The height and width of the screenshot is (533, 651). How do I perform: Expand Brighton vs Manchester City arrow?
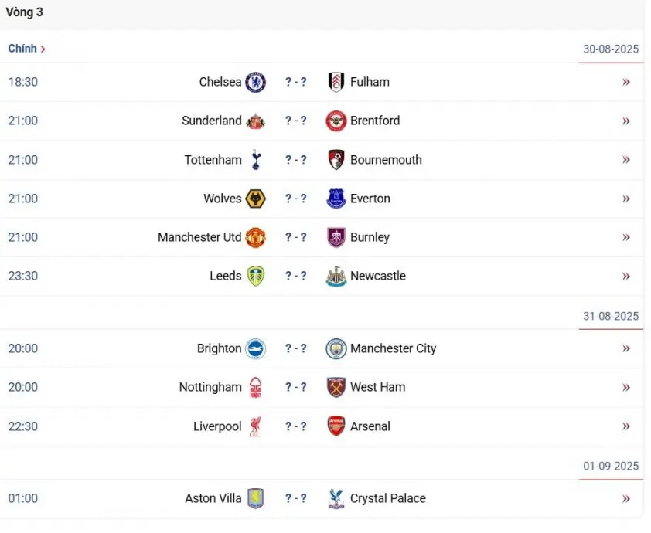pyautogui.click(x=626, y=348)
